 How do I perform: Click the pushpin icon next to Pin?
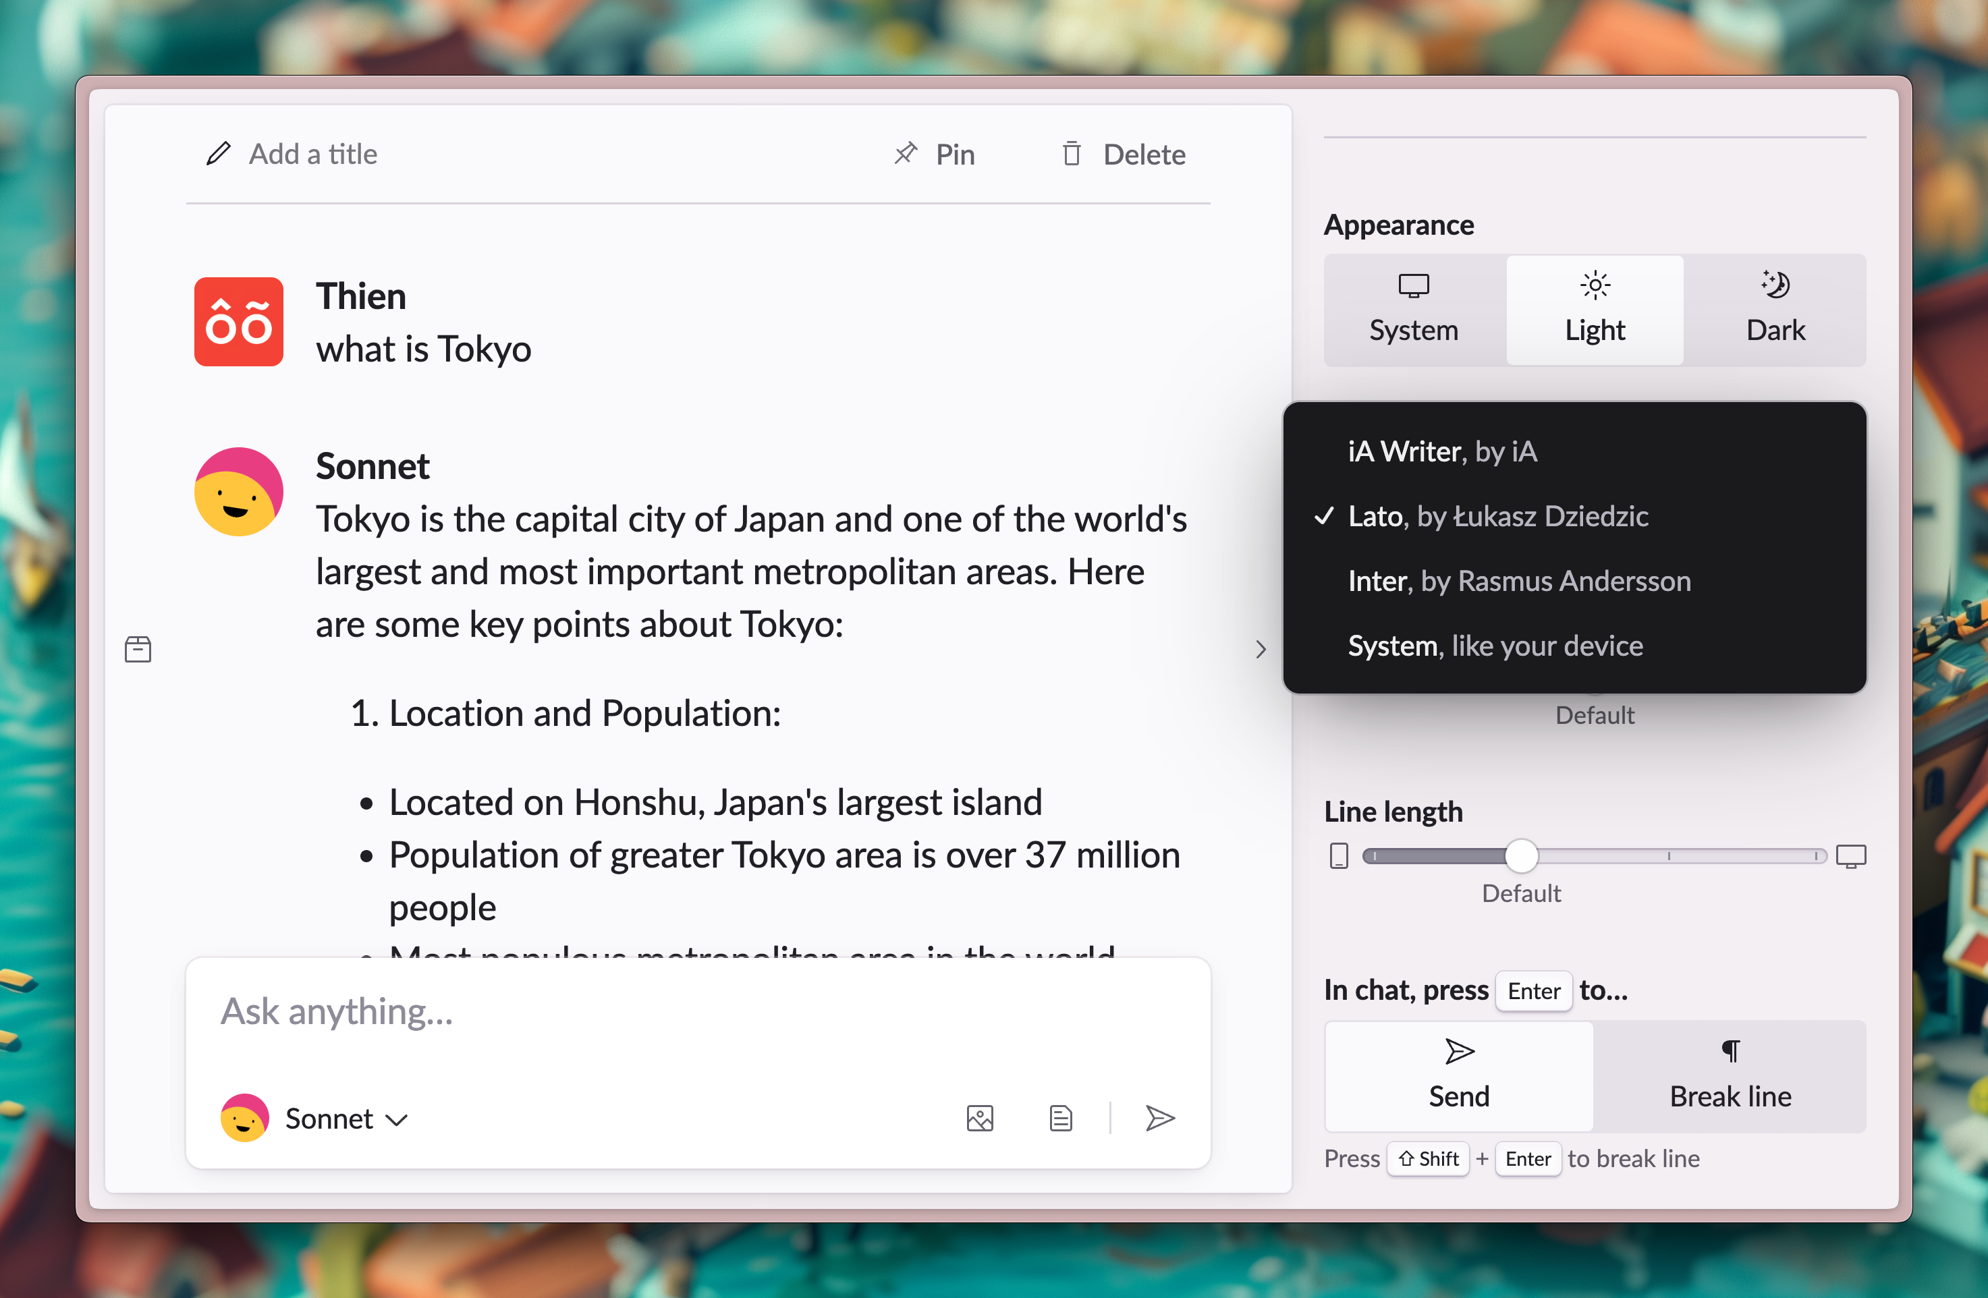click(906, 154)
